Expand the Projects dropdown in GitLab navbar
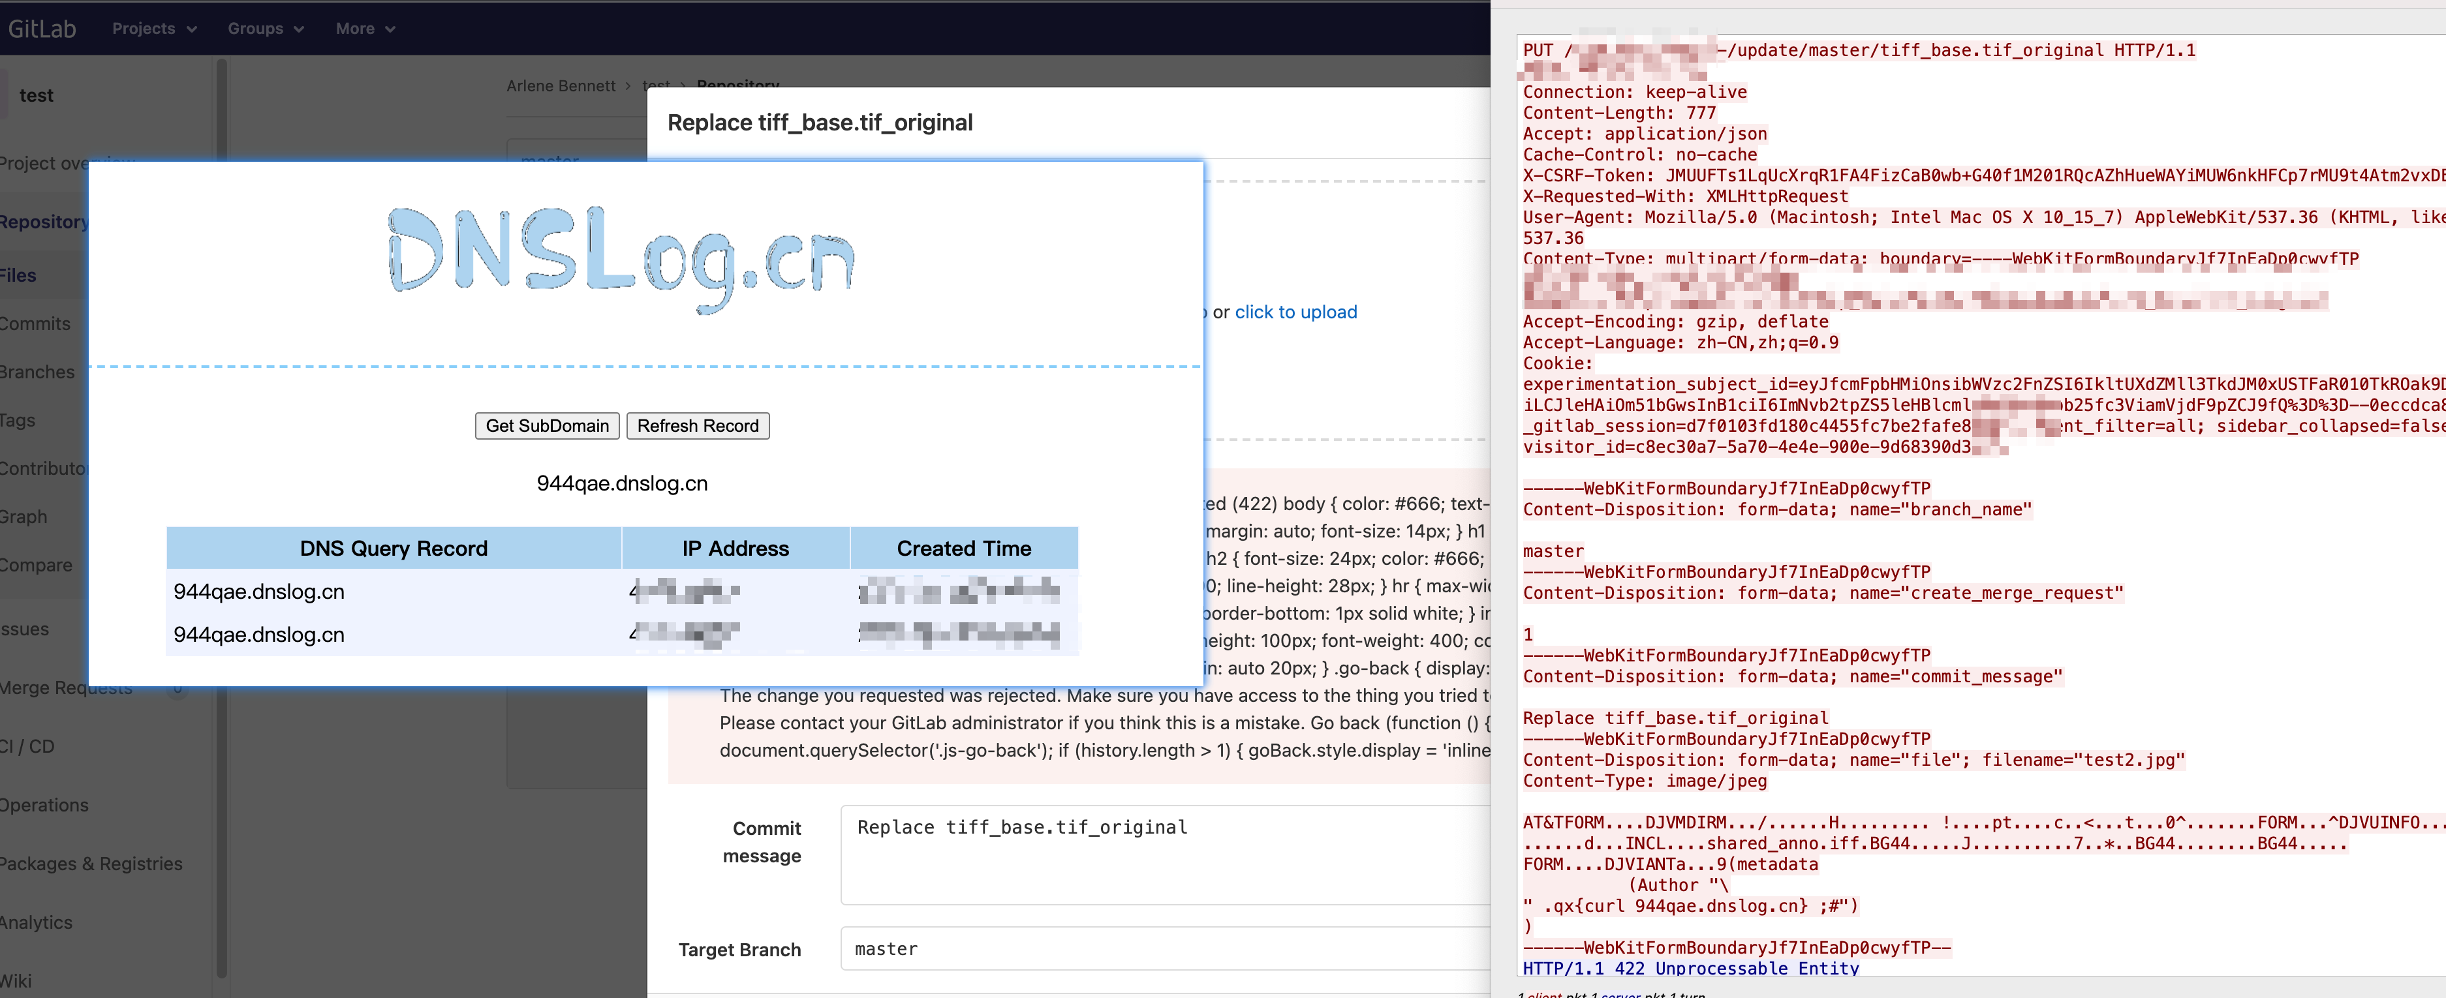This screenshot has height=998, width=2446. [x=154, y=29]
